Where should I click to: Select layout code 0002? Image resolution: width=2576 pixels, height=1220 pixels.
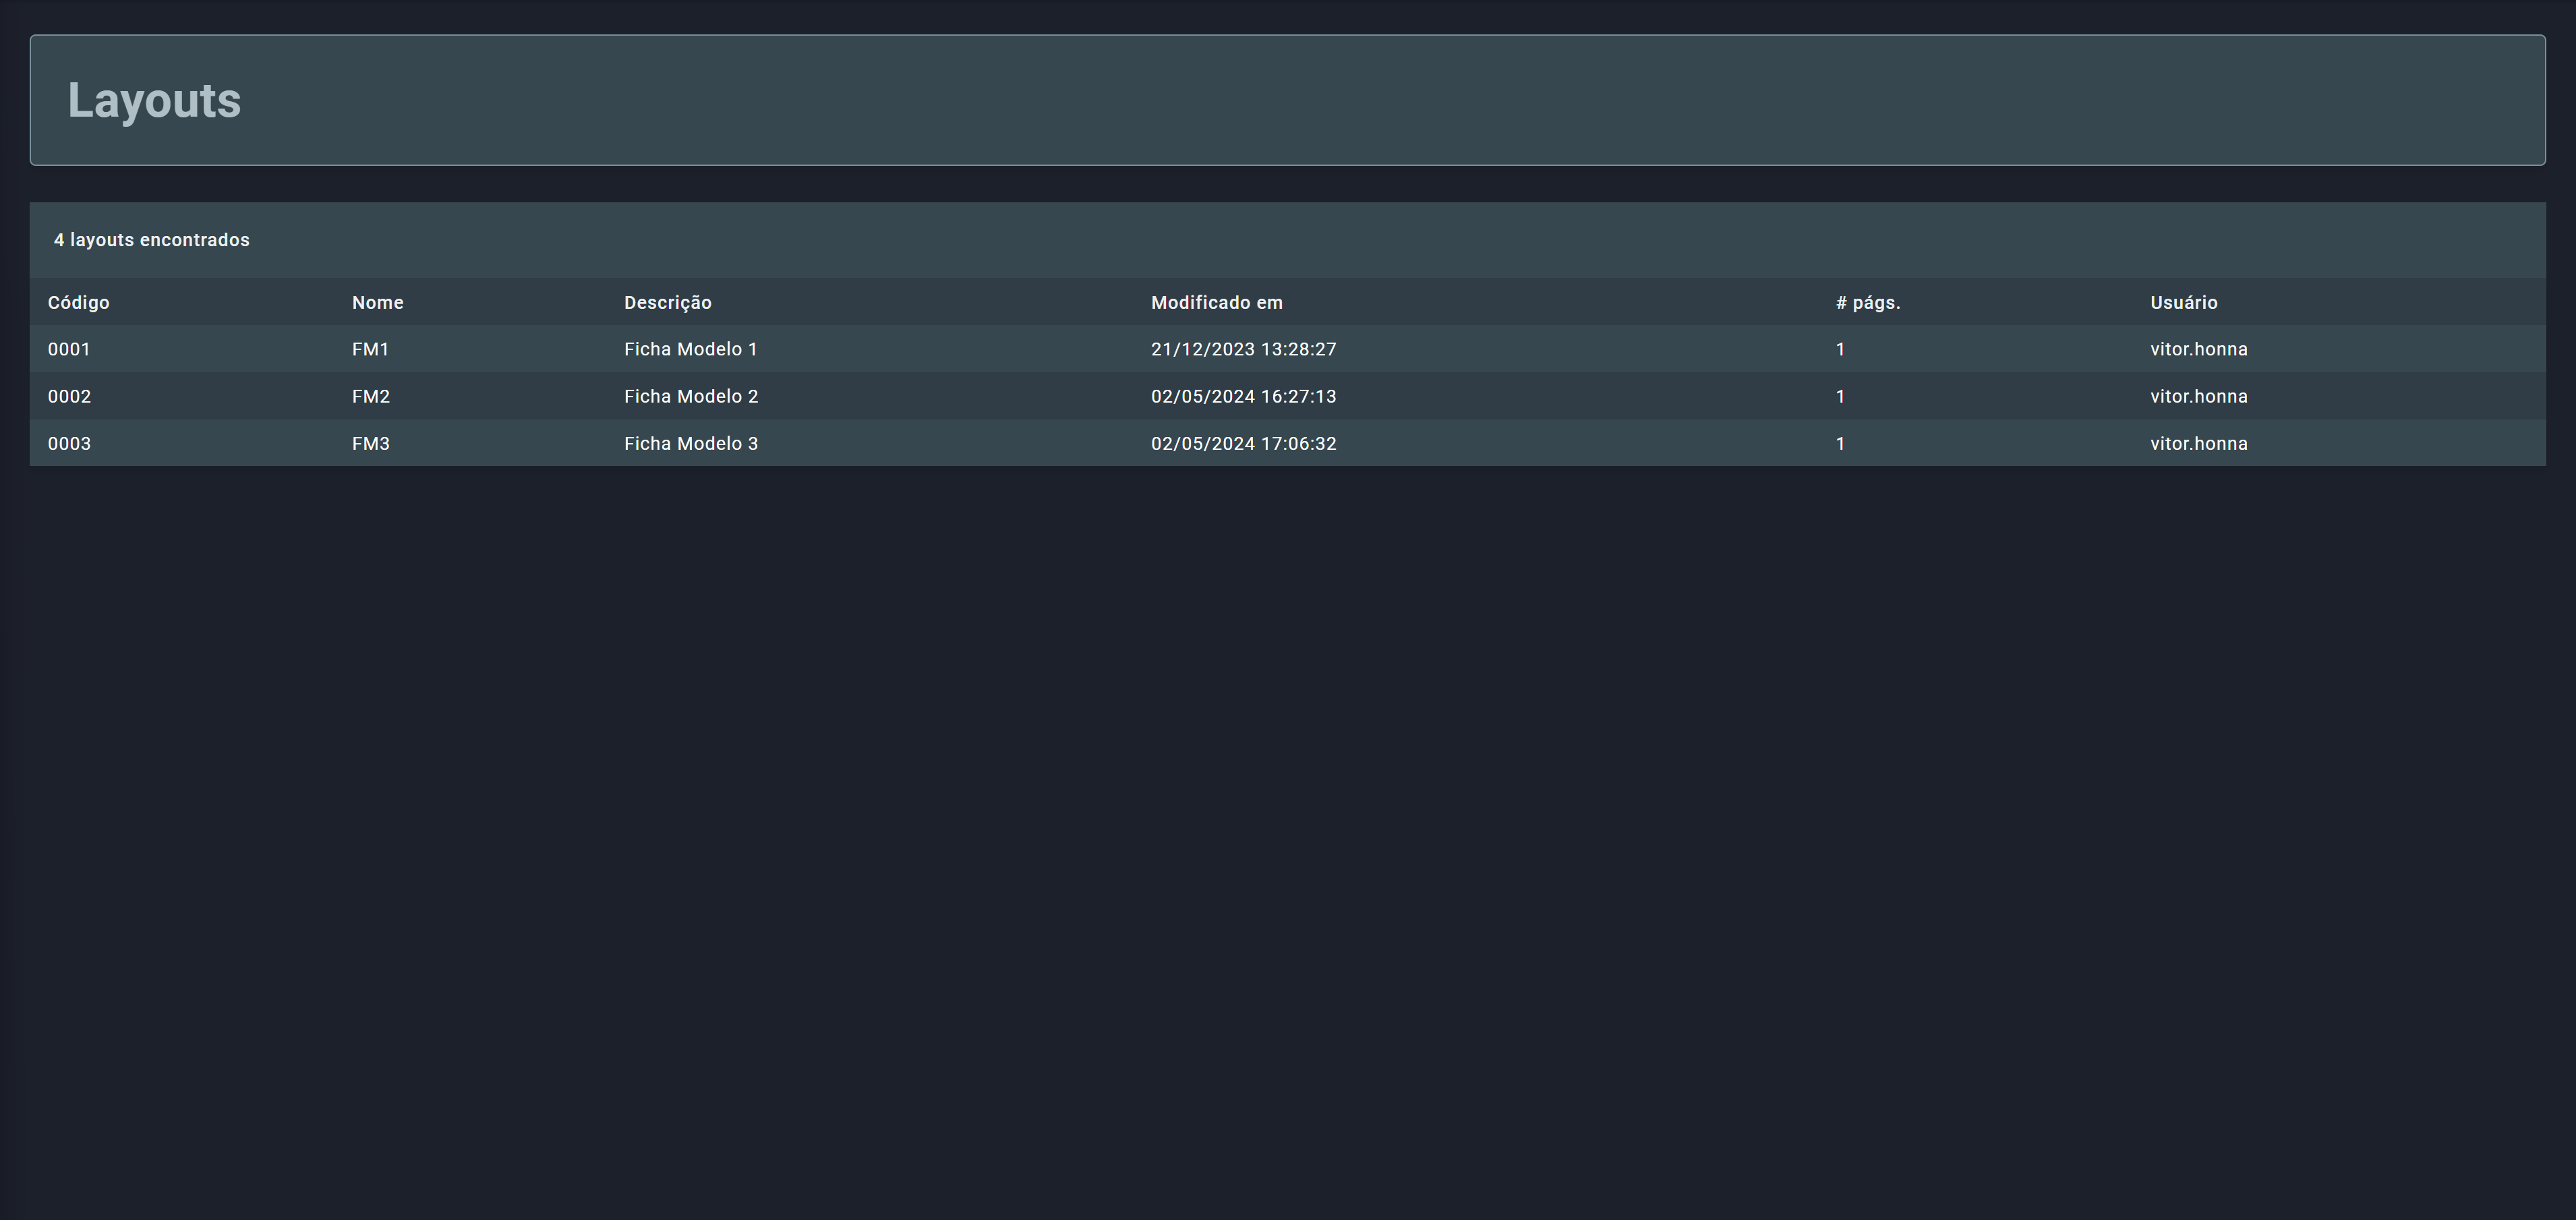69,396
